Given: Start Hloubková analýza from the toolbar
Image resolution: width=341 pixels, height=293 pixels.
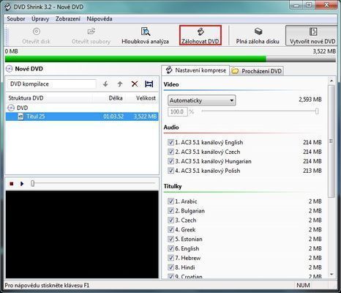Looking at the screenshot, I should point(145,35).
